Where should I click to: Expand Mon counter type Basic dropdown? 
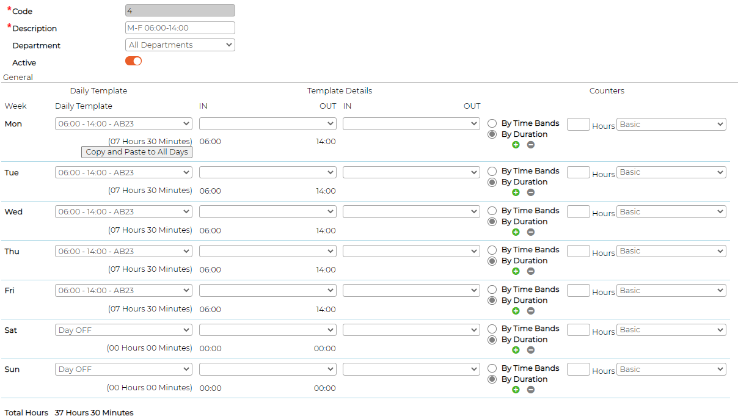coord(671,125)
